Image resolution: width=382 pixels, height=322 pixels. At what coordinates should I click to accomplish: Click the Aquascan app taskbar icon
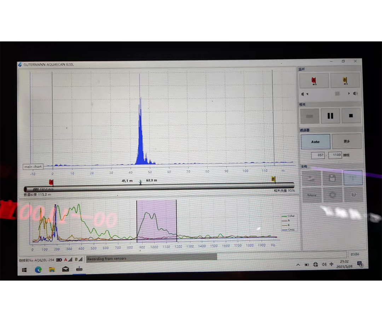pyautogui.click(x=80, y=269)
